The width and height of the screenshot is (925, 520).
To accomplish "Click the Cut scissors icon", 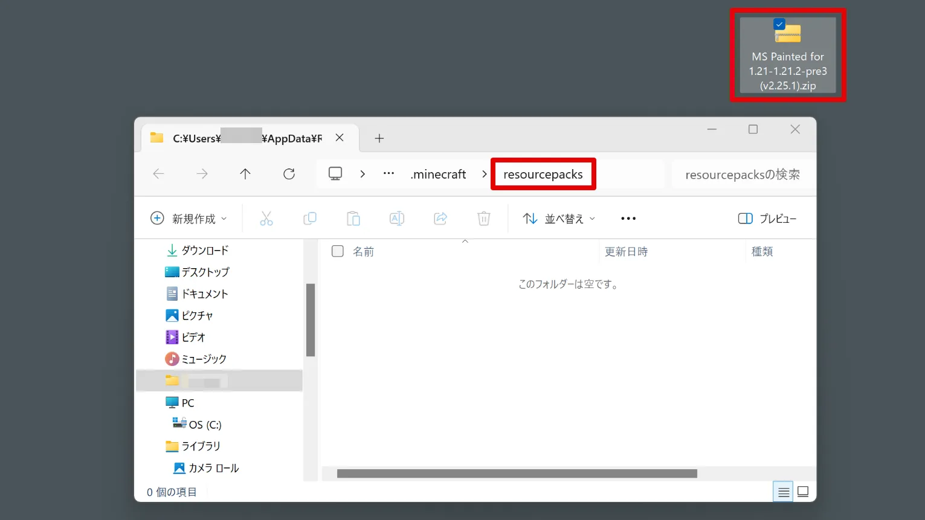I will tap(266, 219).
